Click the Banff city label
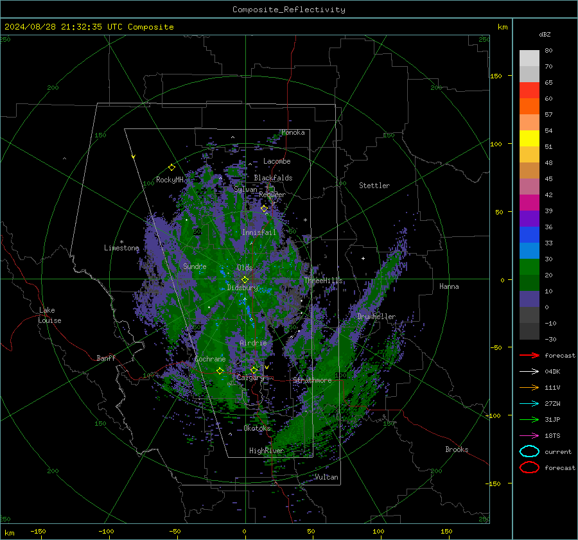 tap(106, 358)
